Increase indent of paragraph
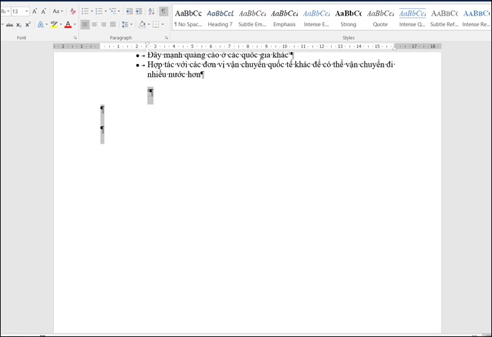The height and width of the screenshot is (337, 492). tap(138, 11)
